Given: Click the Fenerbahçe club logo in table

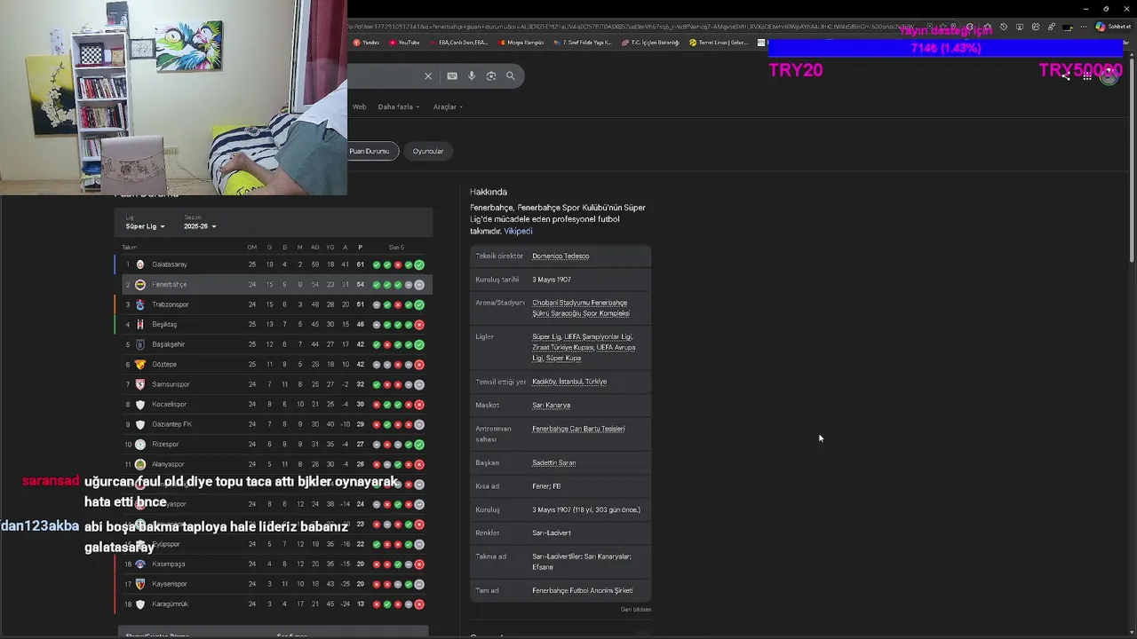Looking at the screenshot, I should click(x=139, y=285).
